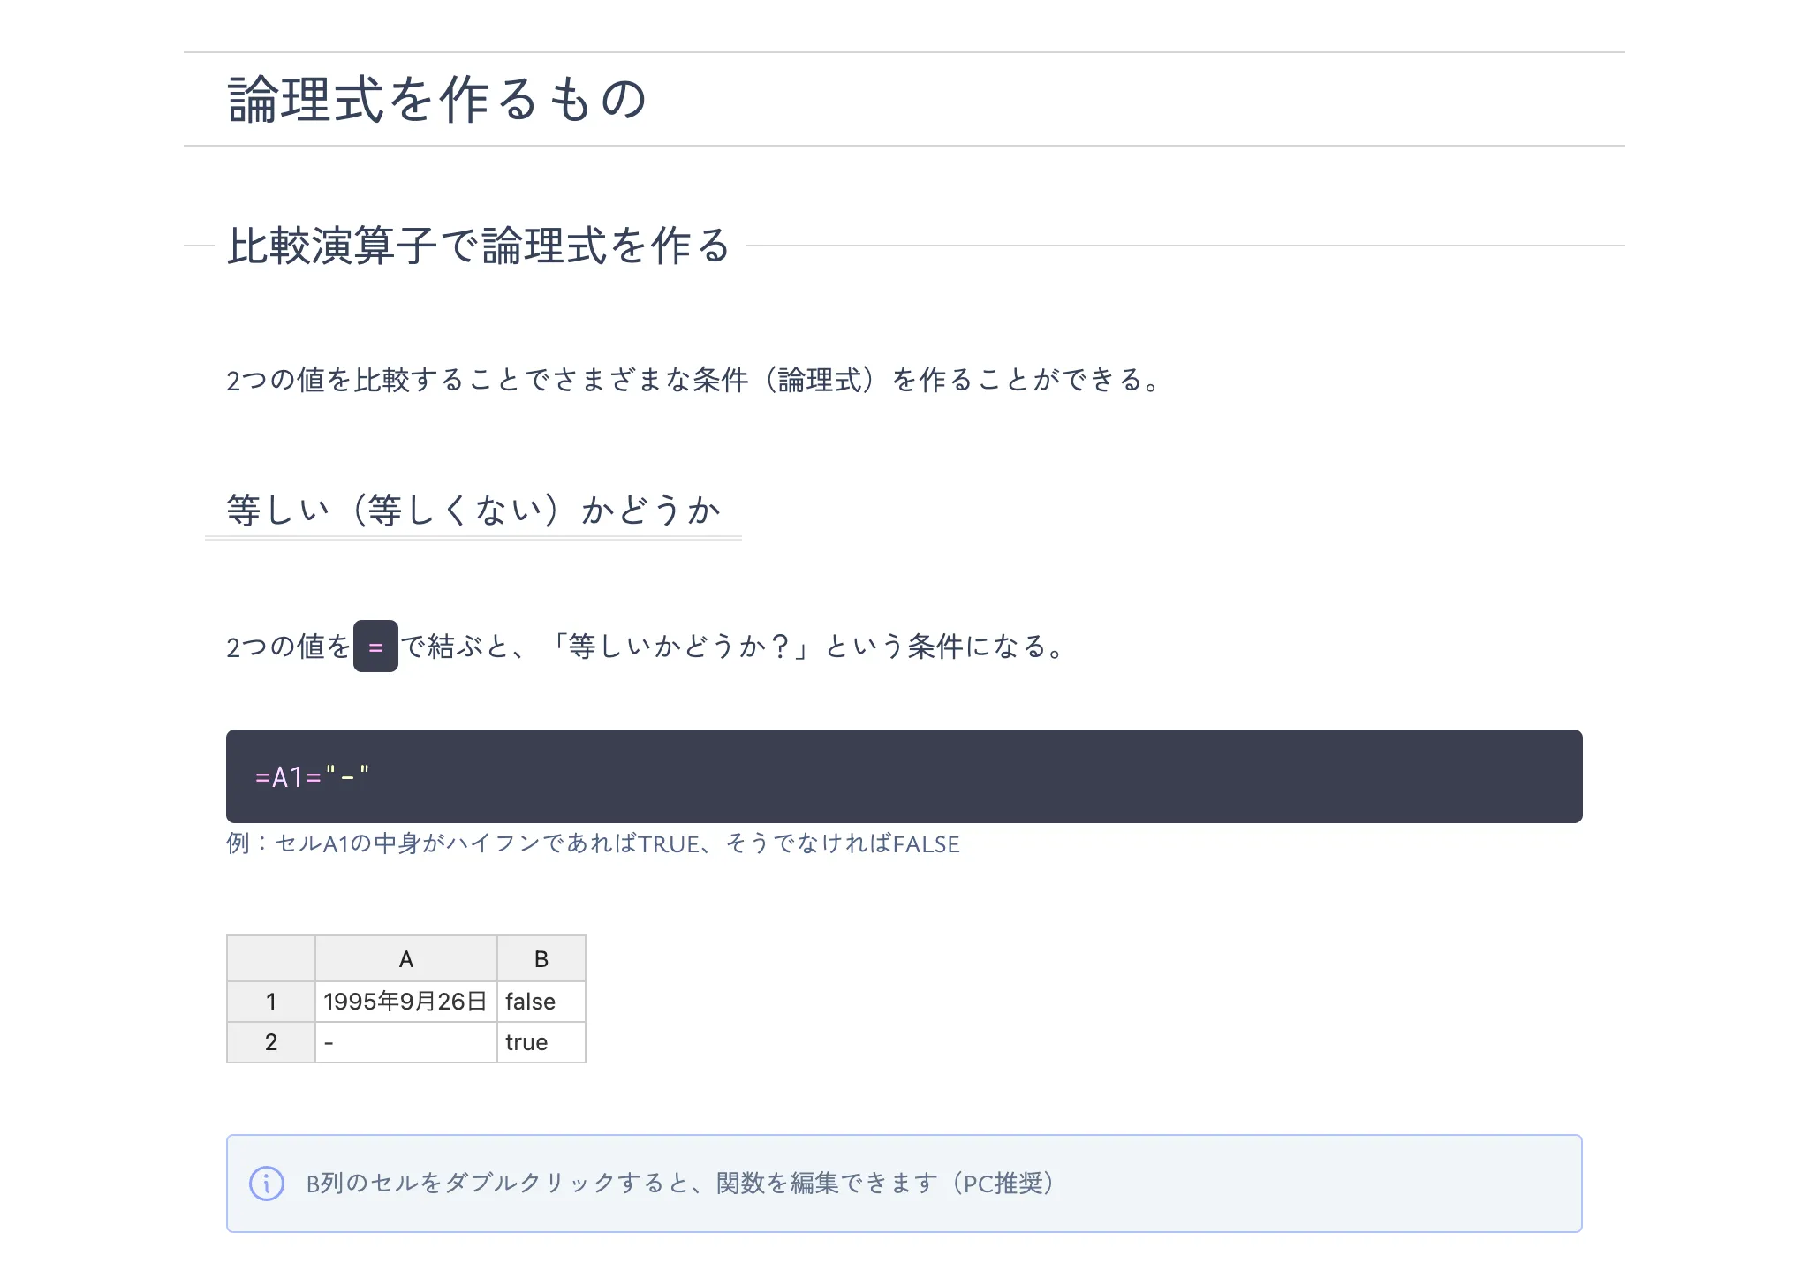This screenshot has width=1809, height=1286.
Task: Click the false cell in column B
Action: (x=541, y=1002)
